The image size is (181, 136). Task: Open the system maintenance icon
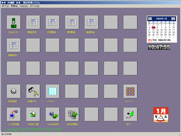click(53, 114)
